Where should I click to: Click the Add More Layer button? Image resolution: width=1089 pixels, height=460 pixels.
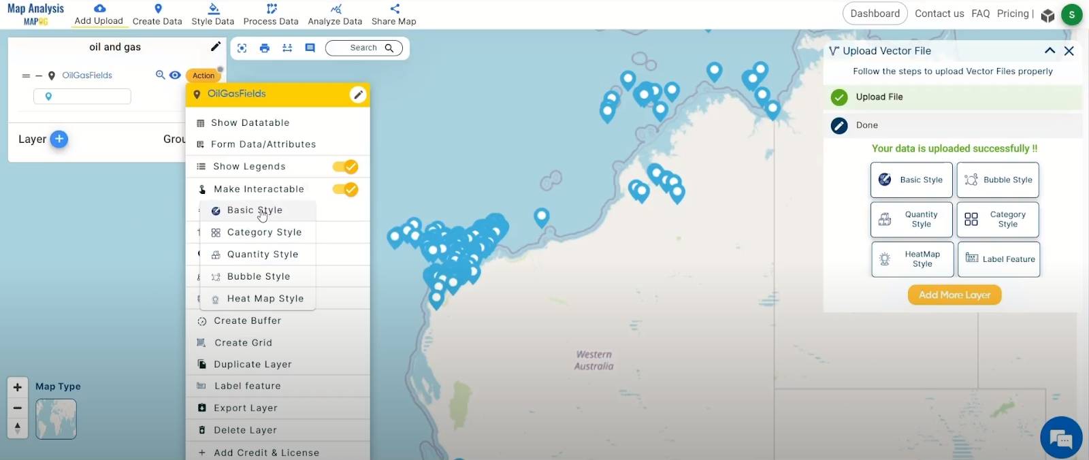955,295
